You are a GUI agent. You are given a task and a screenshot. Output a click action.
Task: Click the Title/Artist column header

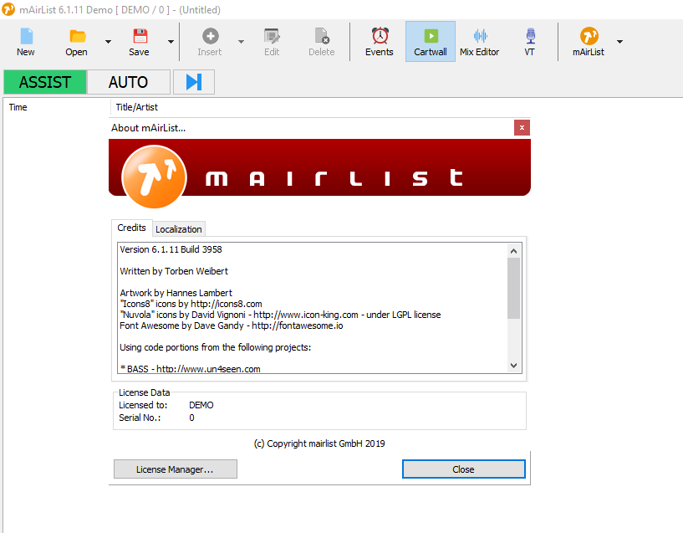[135, 107]
